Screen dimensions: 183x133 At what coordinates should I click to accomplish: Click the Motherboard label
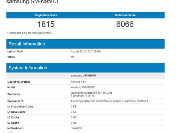[15, 128]
